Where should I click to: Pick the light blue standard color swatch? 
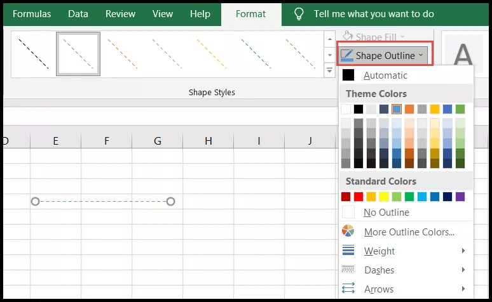[x=422, y=197]
